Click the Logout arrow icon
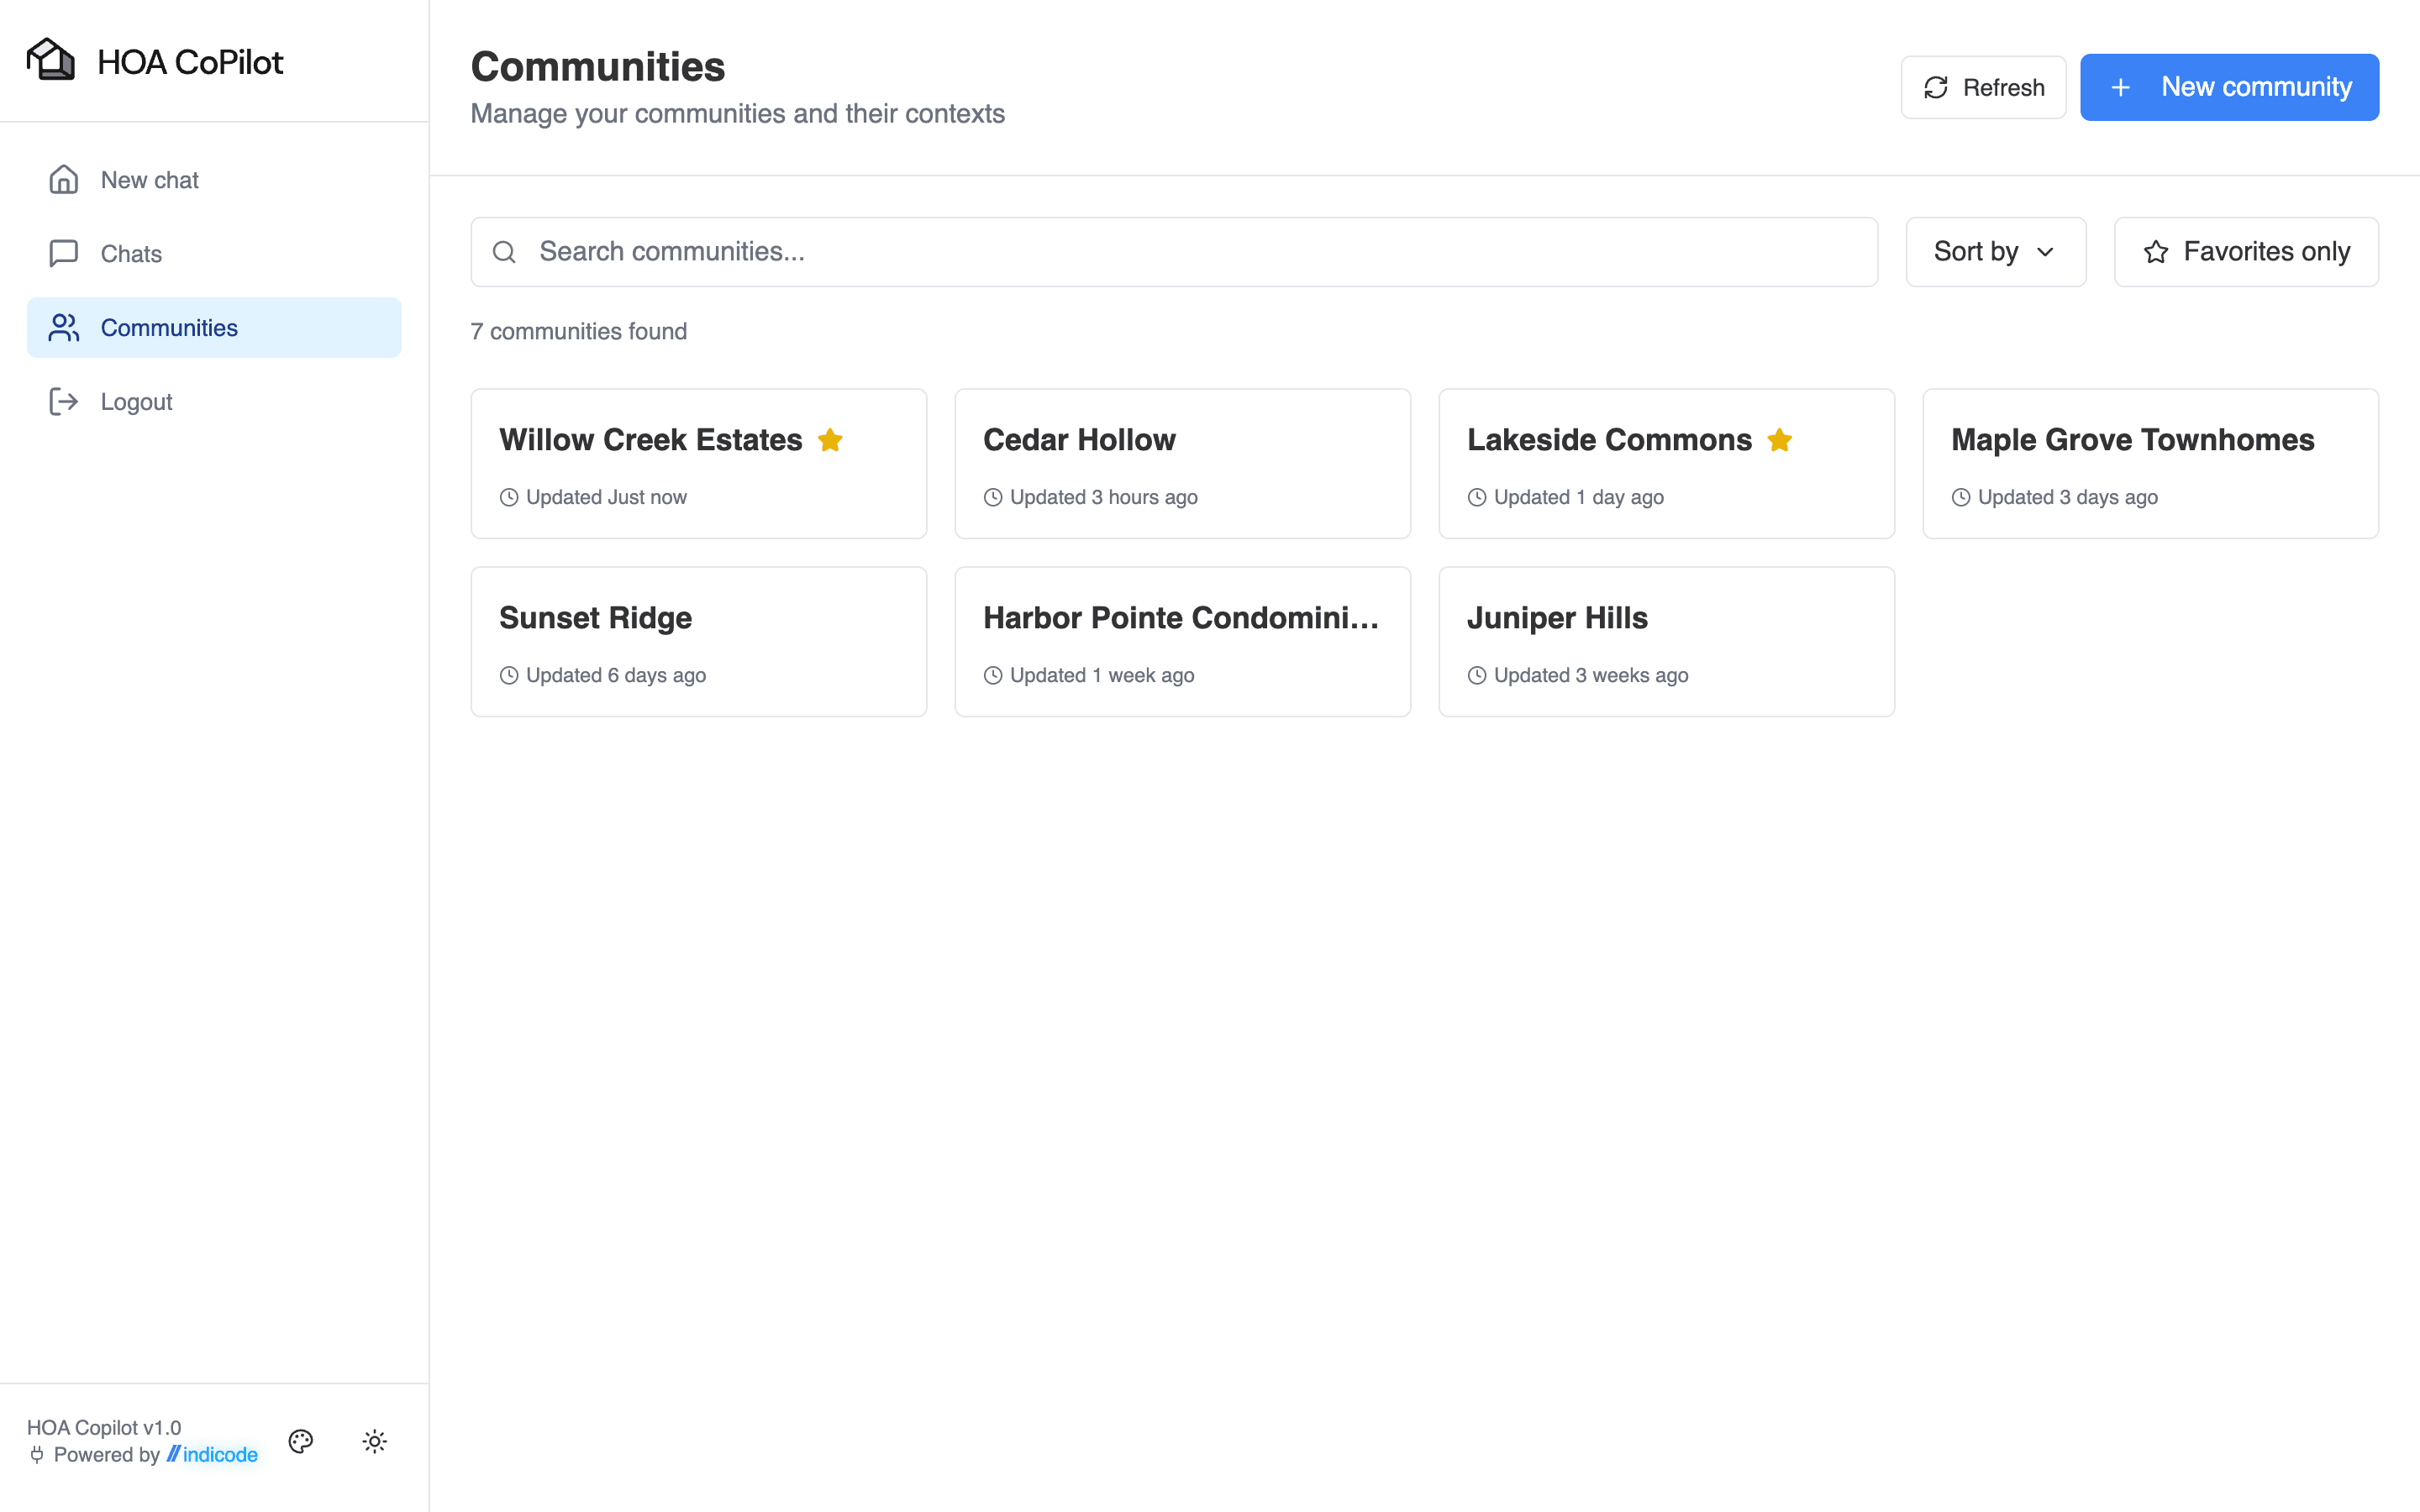 click(x=64, y=402)
